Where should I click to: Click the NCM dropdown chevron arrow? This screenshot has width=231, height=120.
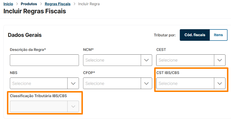pyautogui.click(x=146, y=60)
